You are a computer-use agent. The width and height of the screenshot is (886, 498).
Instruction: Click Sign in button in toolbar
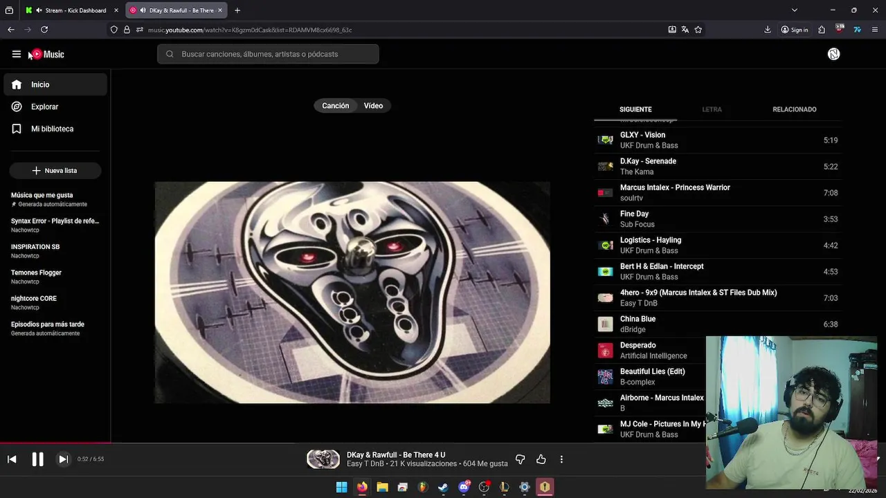(x=795, y=30)
